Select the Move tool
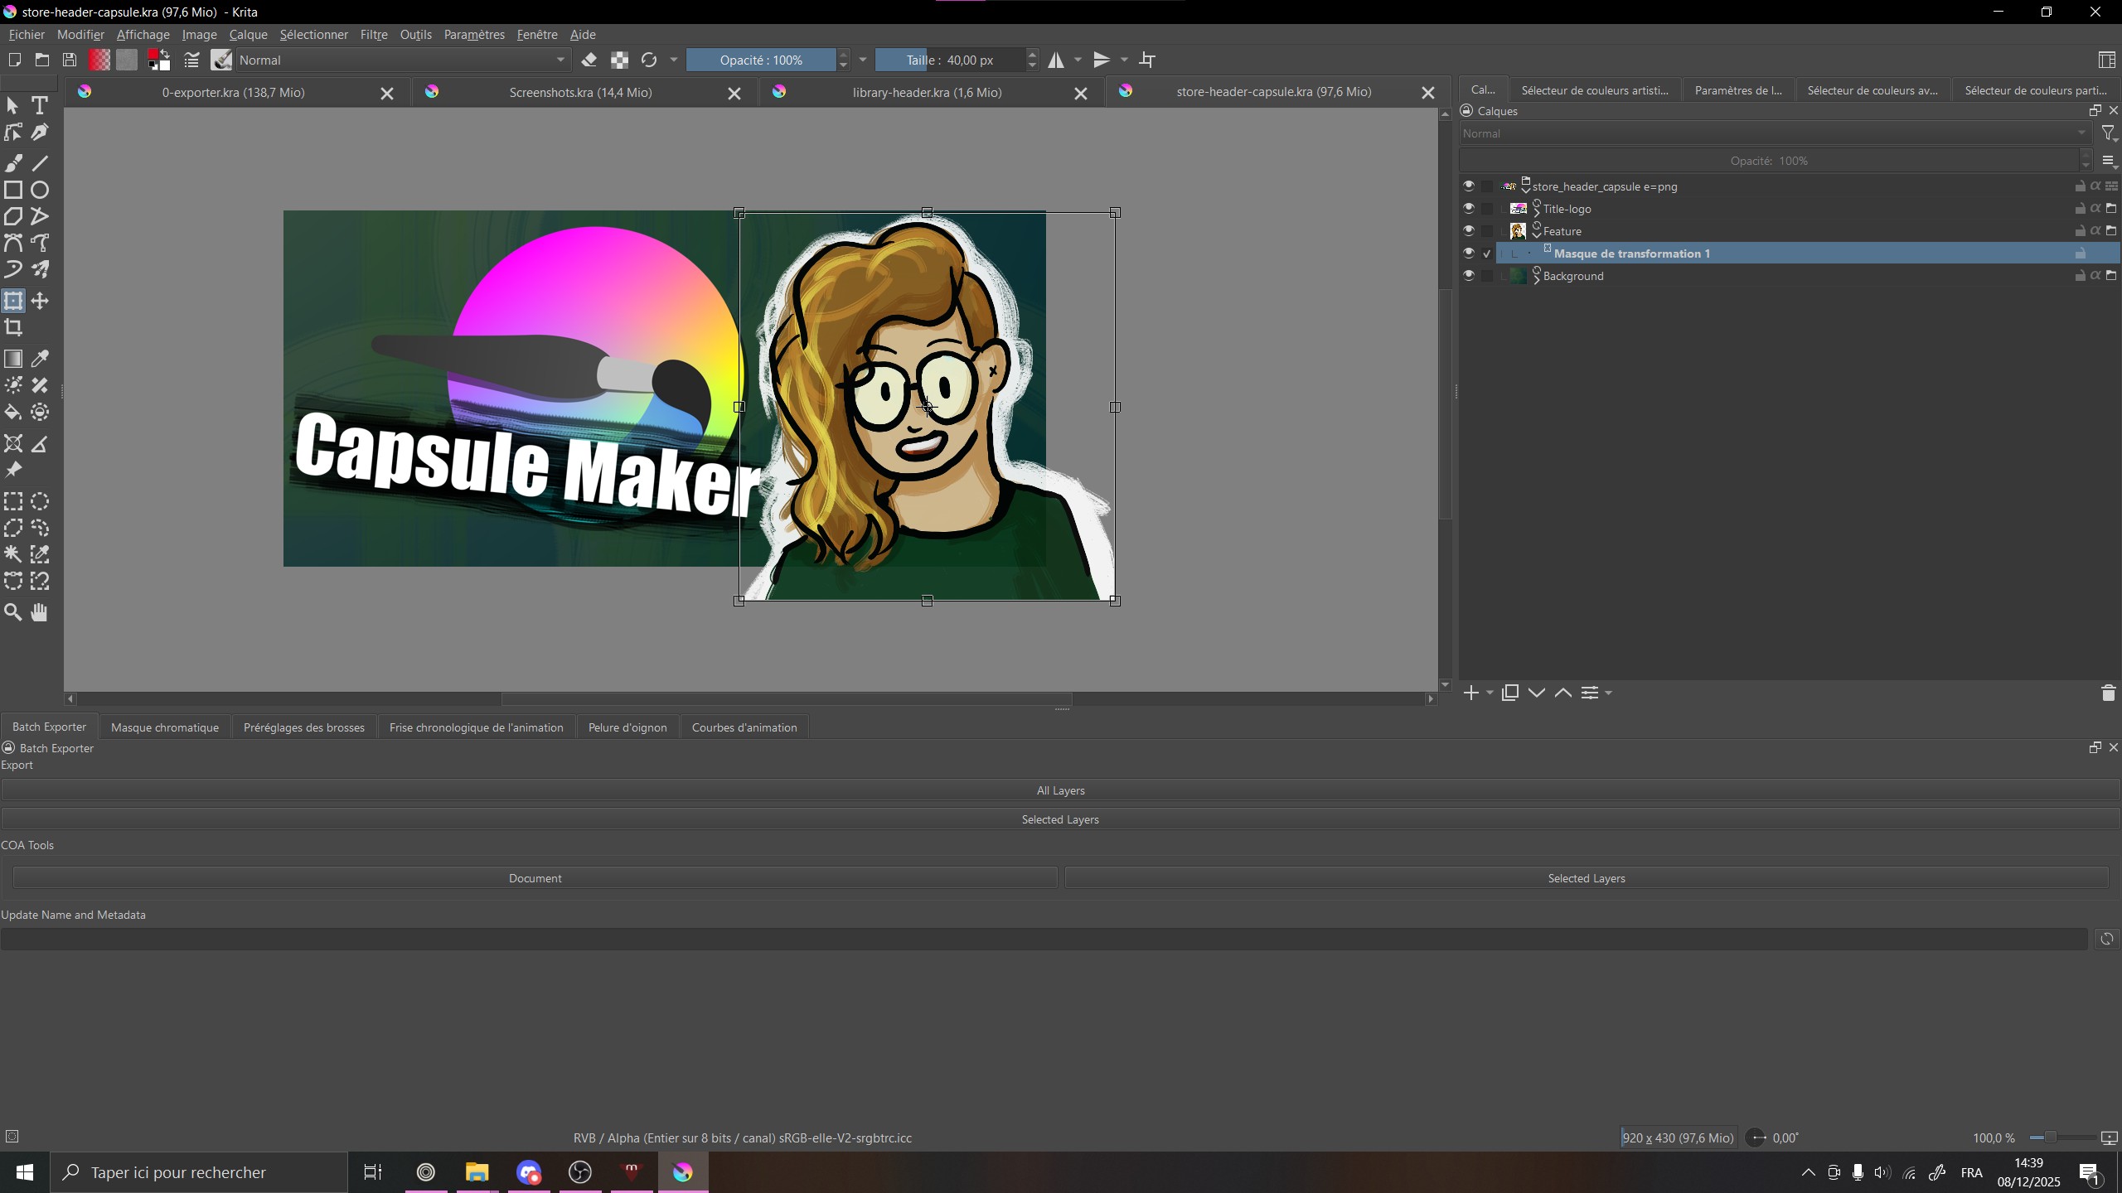This screenshot has height=1193, width=2122. (x=40, y=301)
